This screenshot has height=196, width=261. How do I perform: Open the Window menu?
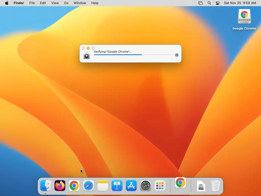[80, 3]
